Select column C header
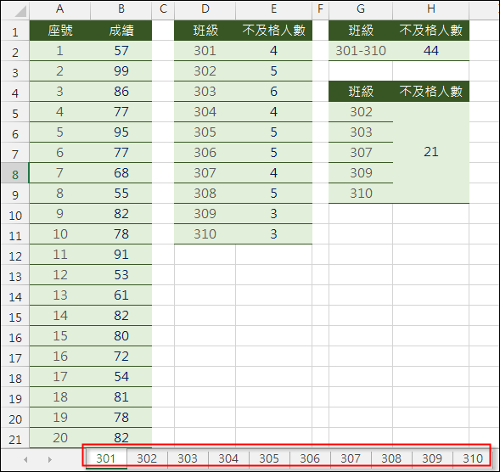Viewport: 500px width, 472px height. (163, 9)
